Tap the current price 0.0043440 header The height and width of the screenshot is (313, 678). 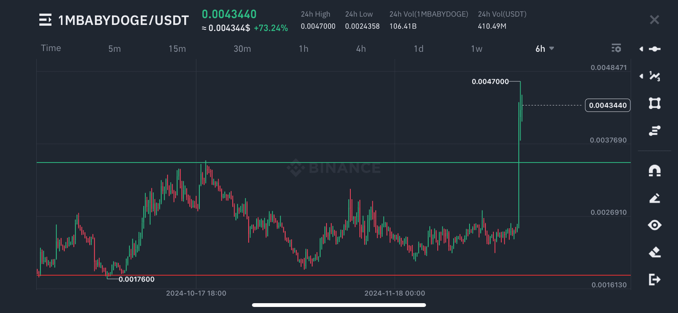click(229, 14)
